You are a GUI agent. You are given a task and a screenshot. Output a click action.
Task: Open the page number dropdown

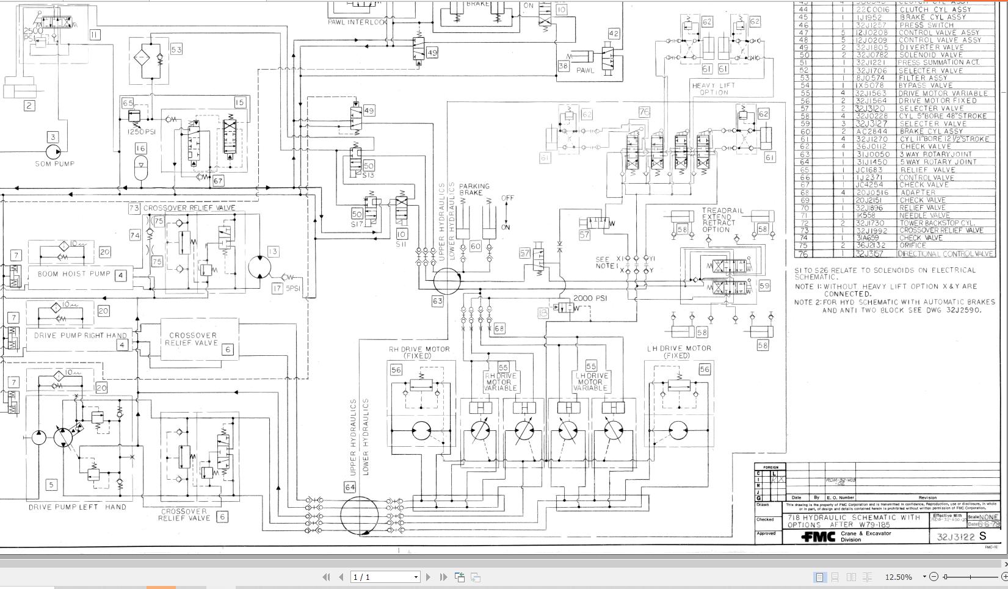click(x=416, y=577)
